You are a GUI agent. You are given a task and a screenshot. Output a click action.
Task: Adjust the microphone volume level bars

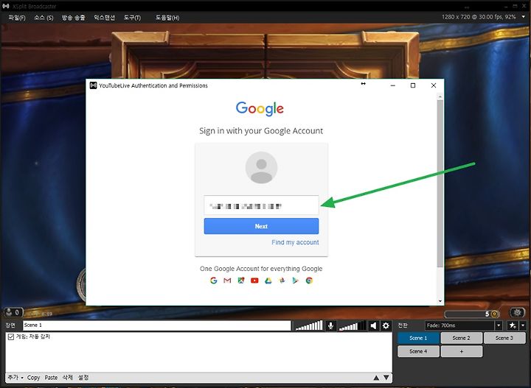[309, 325]
